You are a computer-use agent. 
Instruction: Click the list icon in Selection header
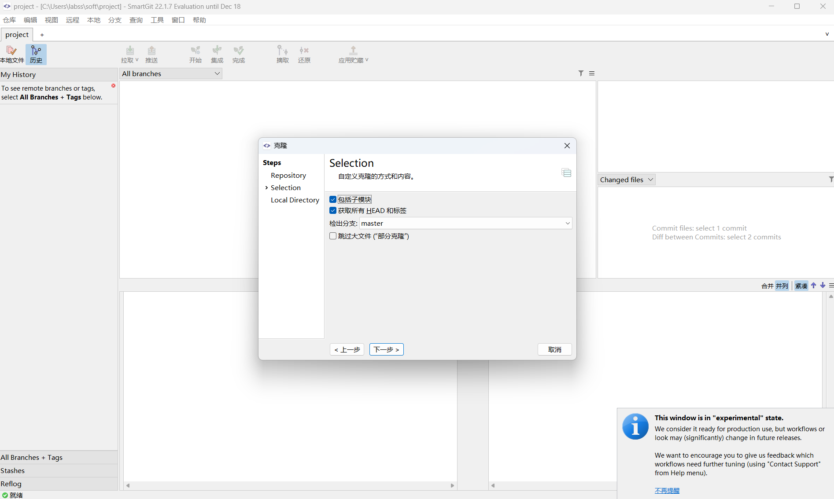566,173
